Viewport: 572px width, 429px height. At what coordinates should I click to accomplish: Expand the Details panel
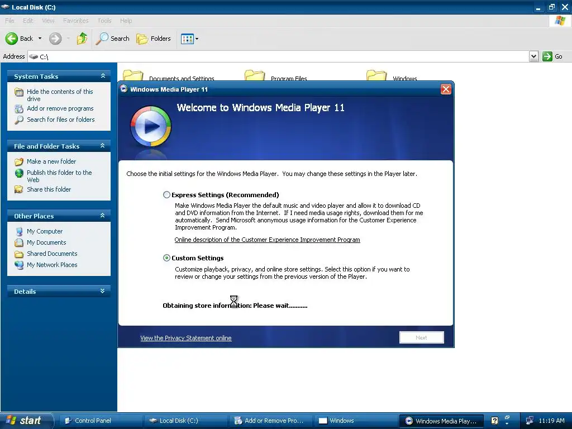[x=103, y=291]
